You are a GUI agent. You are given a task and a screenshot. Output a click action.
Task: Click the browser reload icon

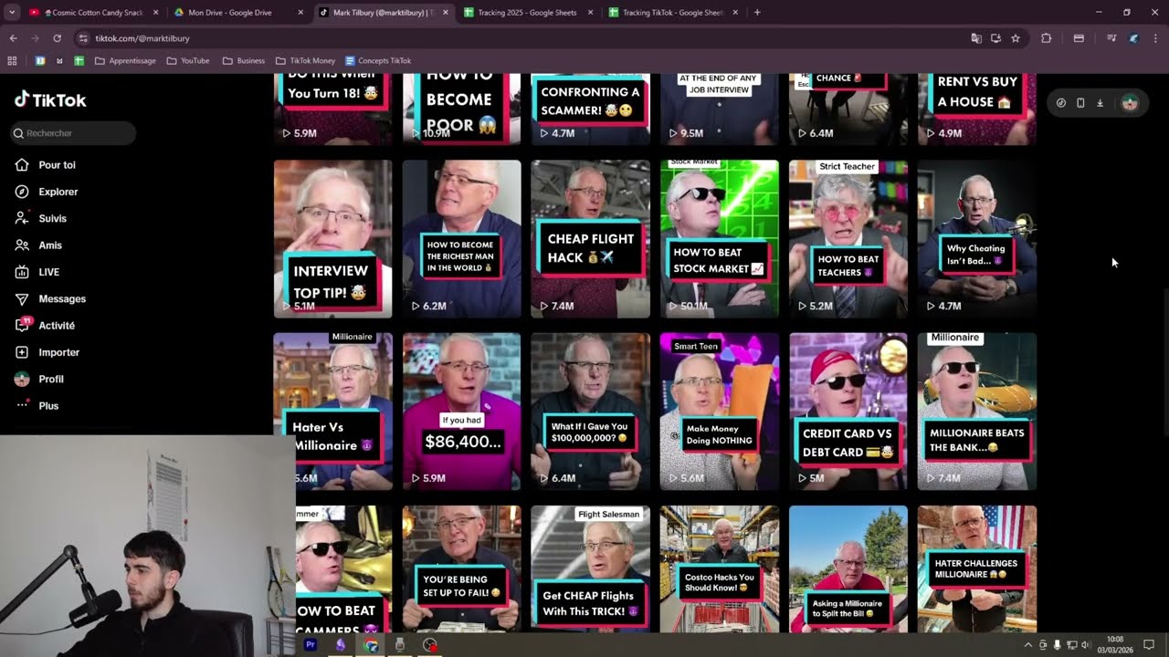pos(57,38)
